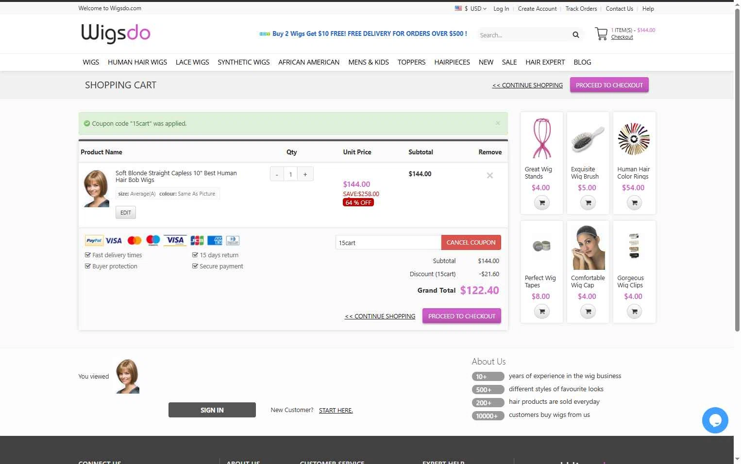Click the wig thumbnail in cart row

click(x=97, y=188)
